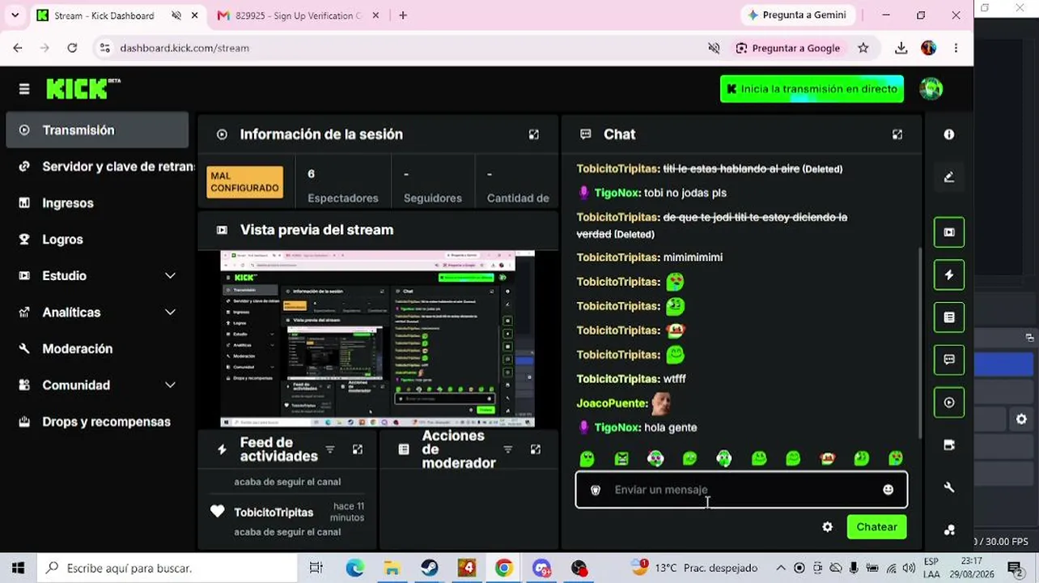This screenshot has height=583, width=1039.
Task: Expand the Chat panel to full view
Action: coord(897,134)
